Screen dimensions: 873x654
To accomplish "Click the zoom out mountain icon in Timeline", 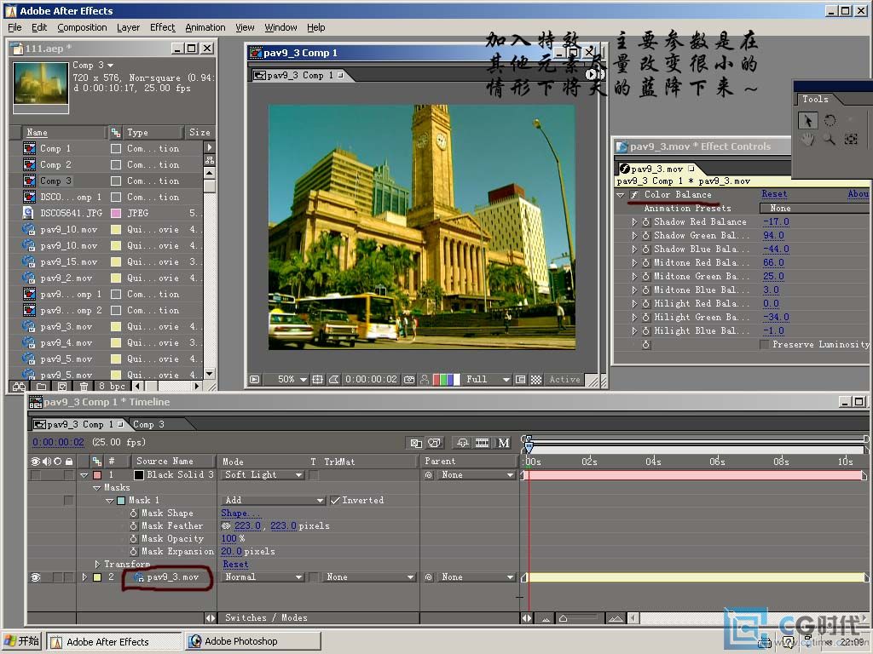I will click(546, 618).
